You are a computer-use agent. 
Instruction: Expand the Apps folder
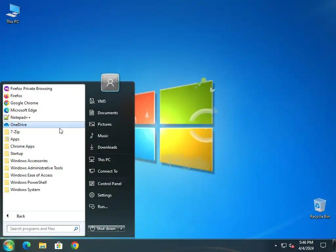pos(44,139)
